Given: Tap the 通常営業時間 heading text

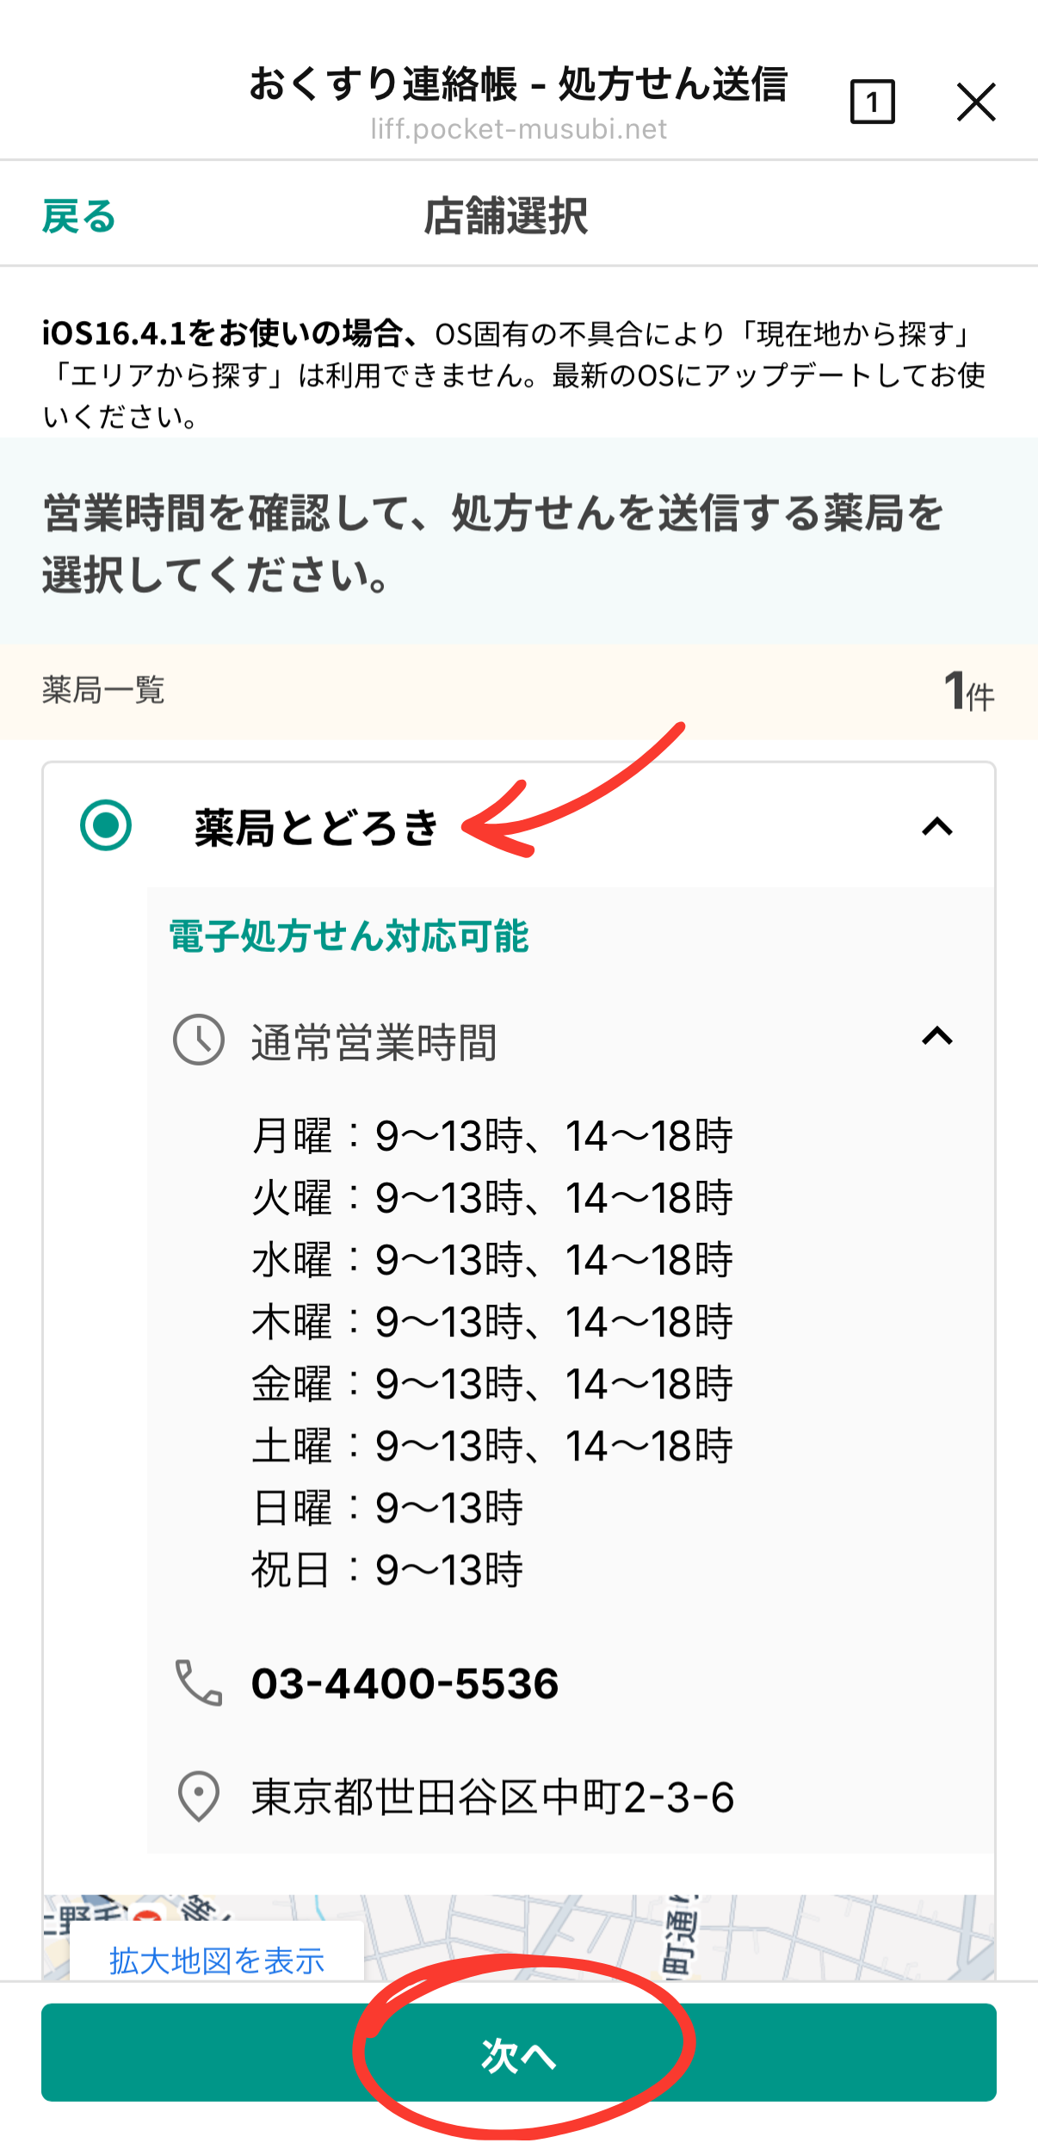Looking at the screenshot, I should pyautogui.click(x=374, y=1042).
